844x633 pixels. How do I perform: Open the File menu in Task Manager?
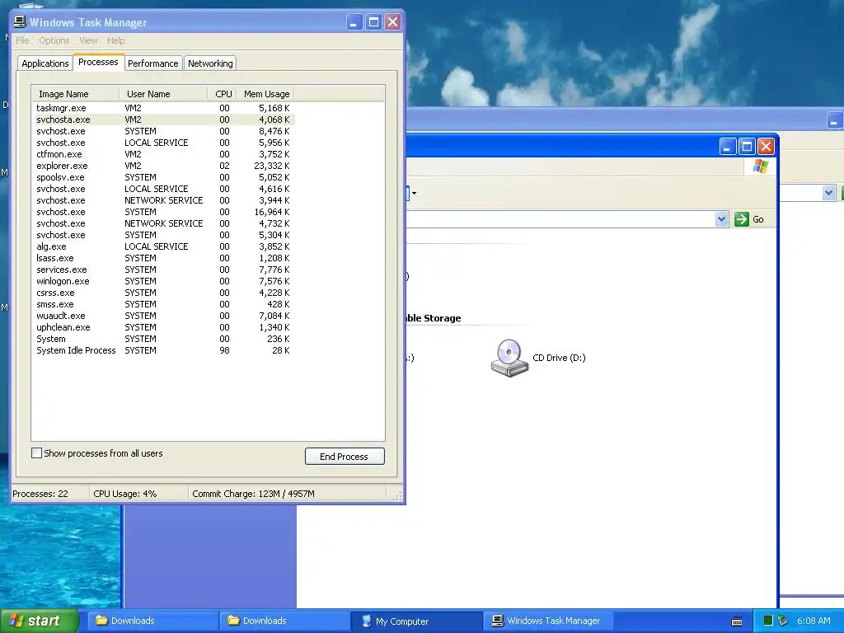click(x=22, y=40)
